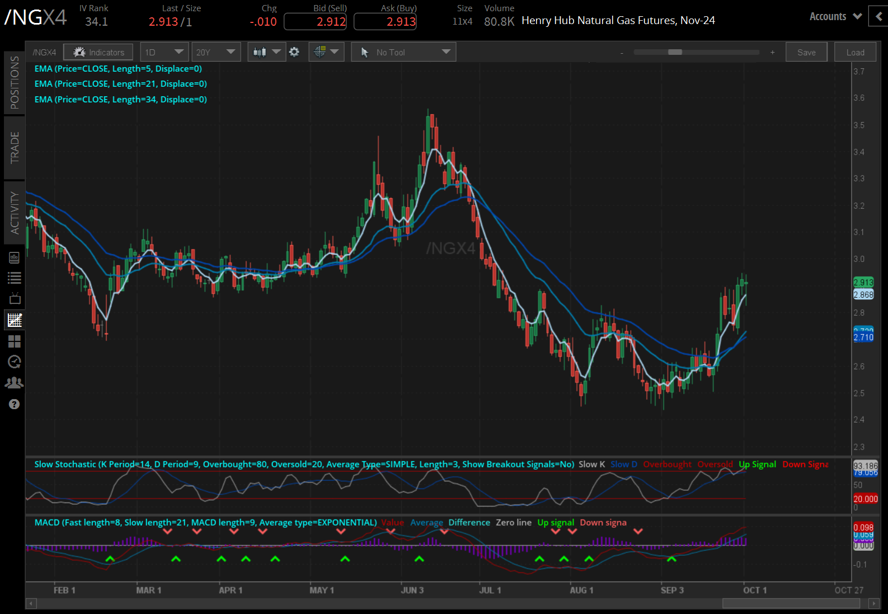Image resolution: width=888 pixels, height=614 pixels.
Task: Click the Ask (Buy) 2.913 button
Action: click(385, 21)
